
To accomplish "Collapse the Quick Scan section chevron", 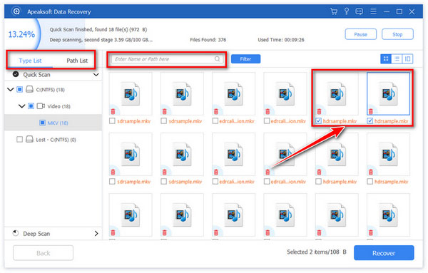I will [x=96, y=74].
